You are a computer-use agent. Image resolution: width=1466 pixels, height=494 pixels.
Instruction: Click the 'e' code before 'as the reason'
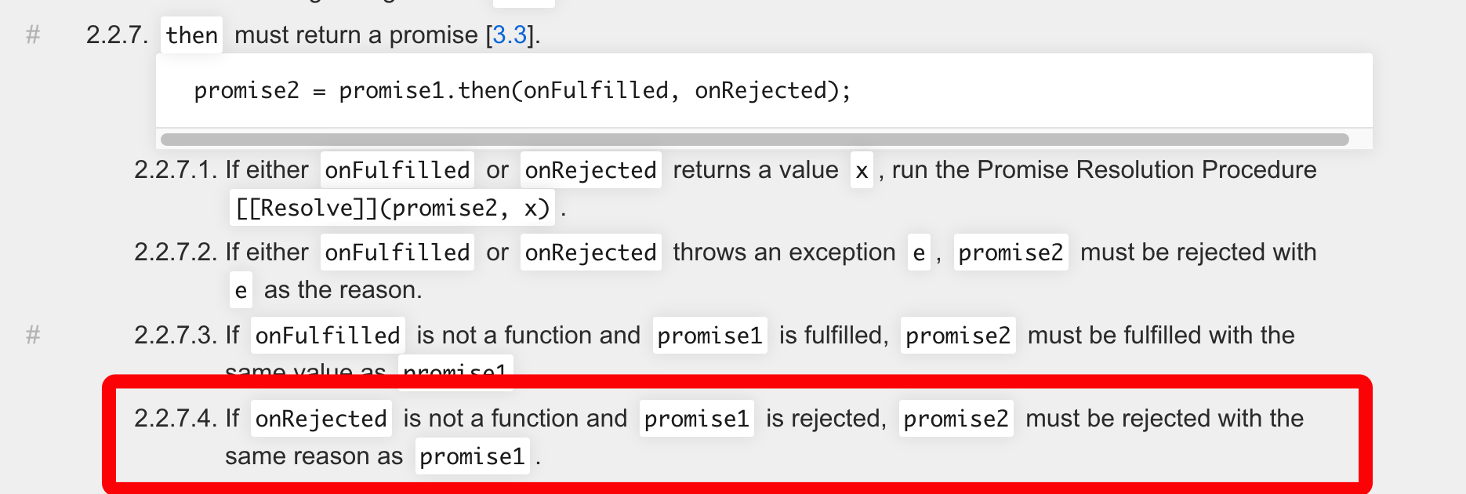(241, 290)
